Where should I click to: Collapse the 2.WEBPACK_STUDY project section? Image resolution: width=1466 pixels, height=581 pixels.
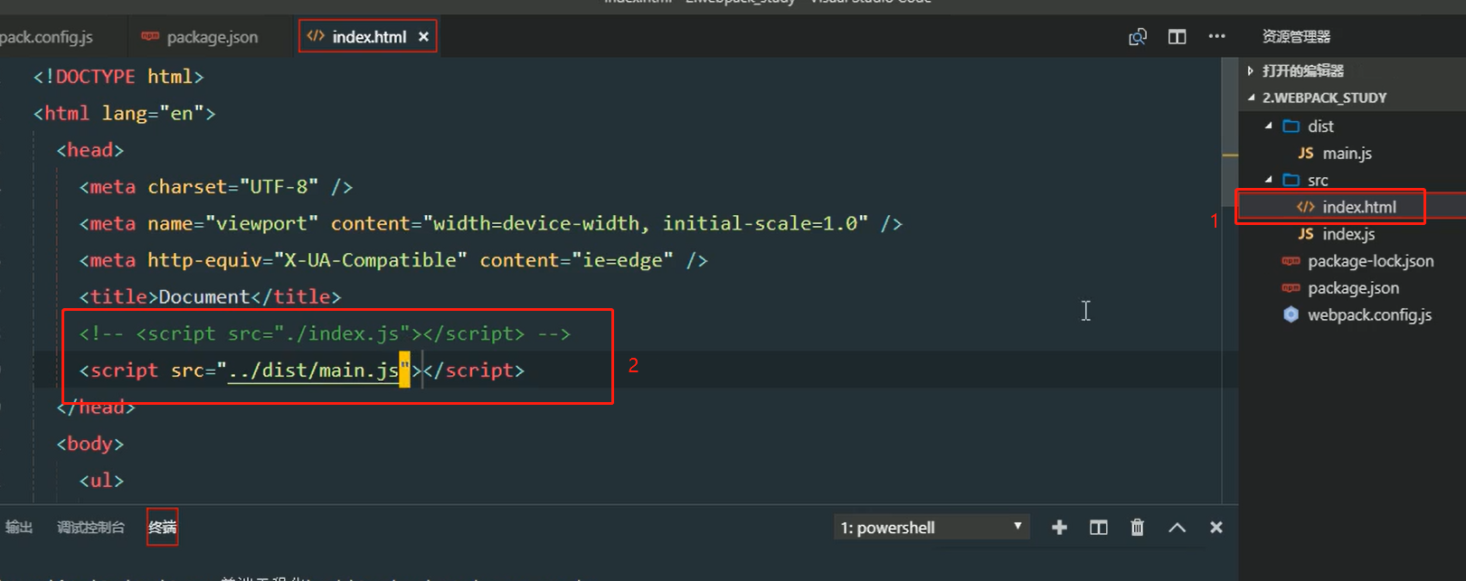click(x=1252, y=98)
